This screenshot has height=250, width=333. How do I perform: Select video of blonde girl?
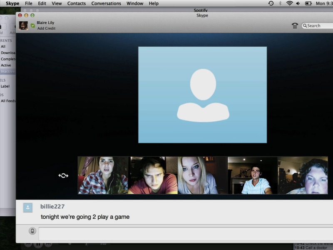pyautogui.click(x=203, y=175)
